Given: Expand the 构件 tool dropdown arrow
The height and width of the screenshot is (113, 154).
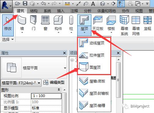Looking at the screenshot, I should [58, 33].
